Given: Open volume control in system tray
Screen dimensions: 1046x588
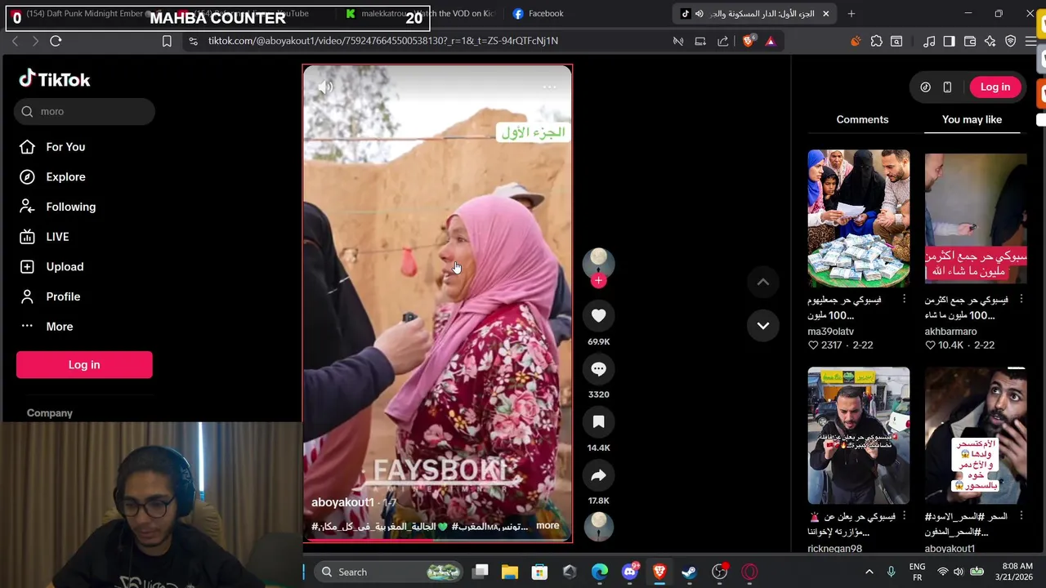Looking at the screenshot, I should tap(959, 572).
